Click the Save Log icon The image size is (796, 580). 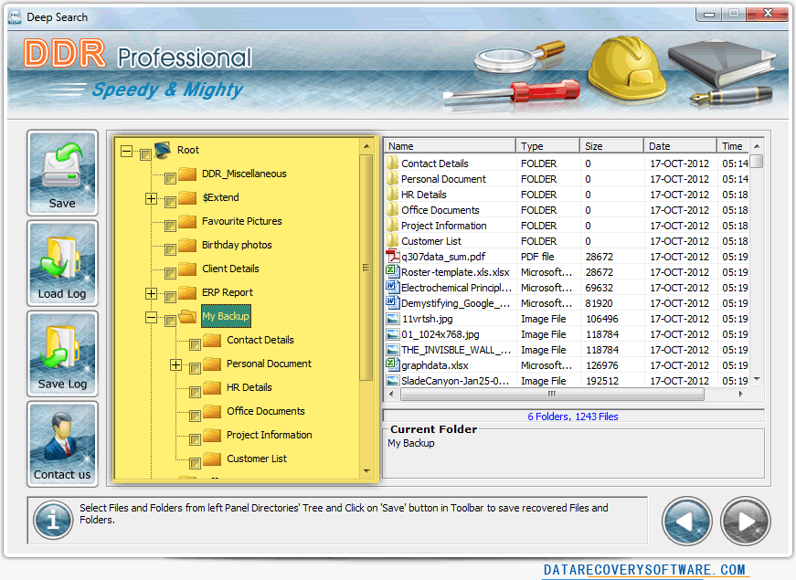click(62, 353)
